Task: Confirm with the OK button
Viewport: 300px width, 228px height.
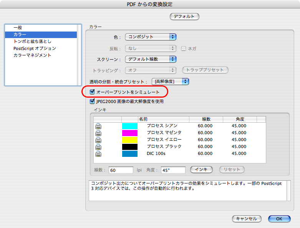Action: [x=279, y=219]
